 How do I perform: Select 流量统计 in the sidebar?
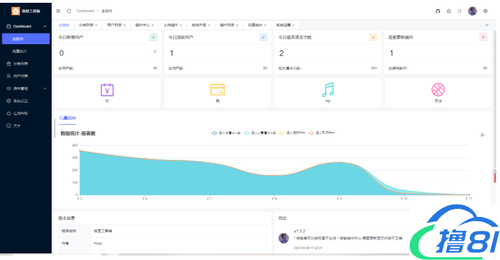coord(20,51)
